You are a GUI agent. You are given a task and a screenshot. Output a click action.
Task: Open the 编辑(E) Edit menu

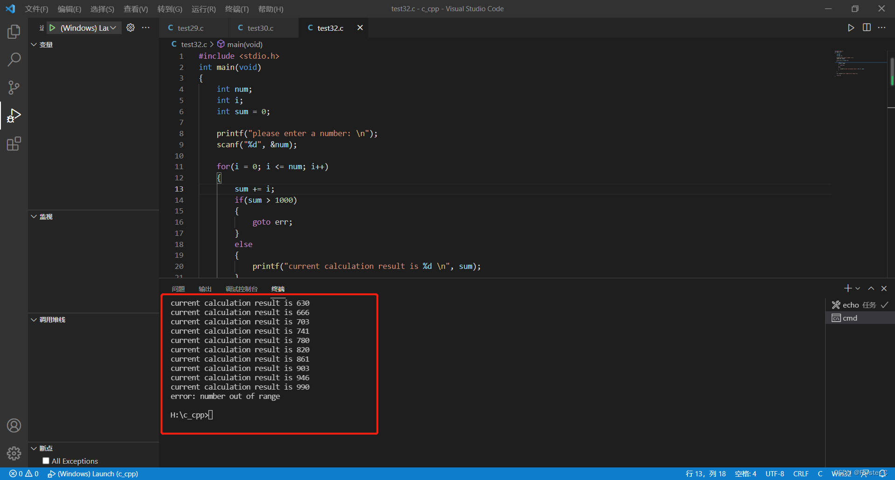(x=69, y=9)
